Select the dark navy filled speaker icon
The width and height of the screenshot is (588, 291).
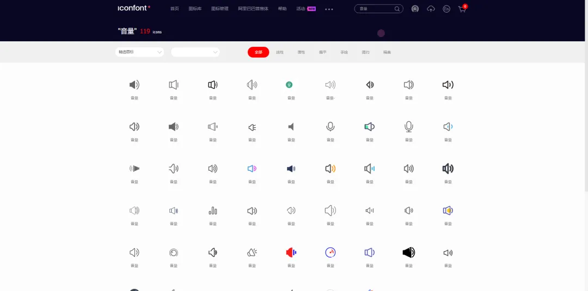(291, 169)
